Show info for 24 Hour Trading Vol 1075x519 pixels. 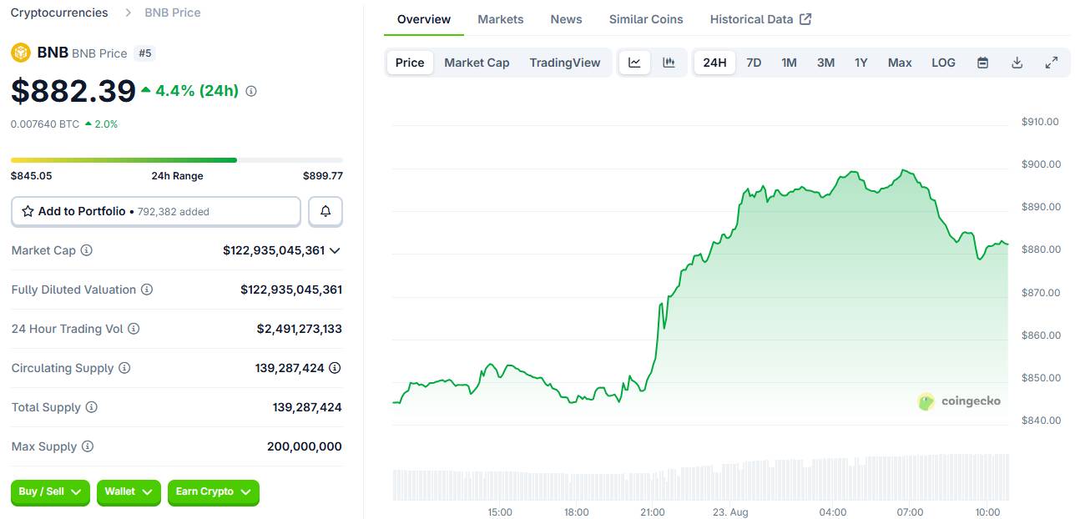point(134,329)
